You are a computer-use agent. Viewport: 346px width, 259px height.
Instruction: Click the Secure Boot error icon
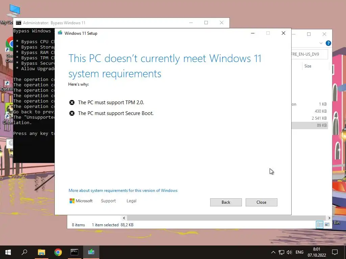tap(72, 113)
